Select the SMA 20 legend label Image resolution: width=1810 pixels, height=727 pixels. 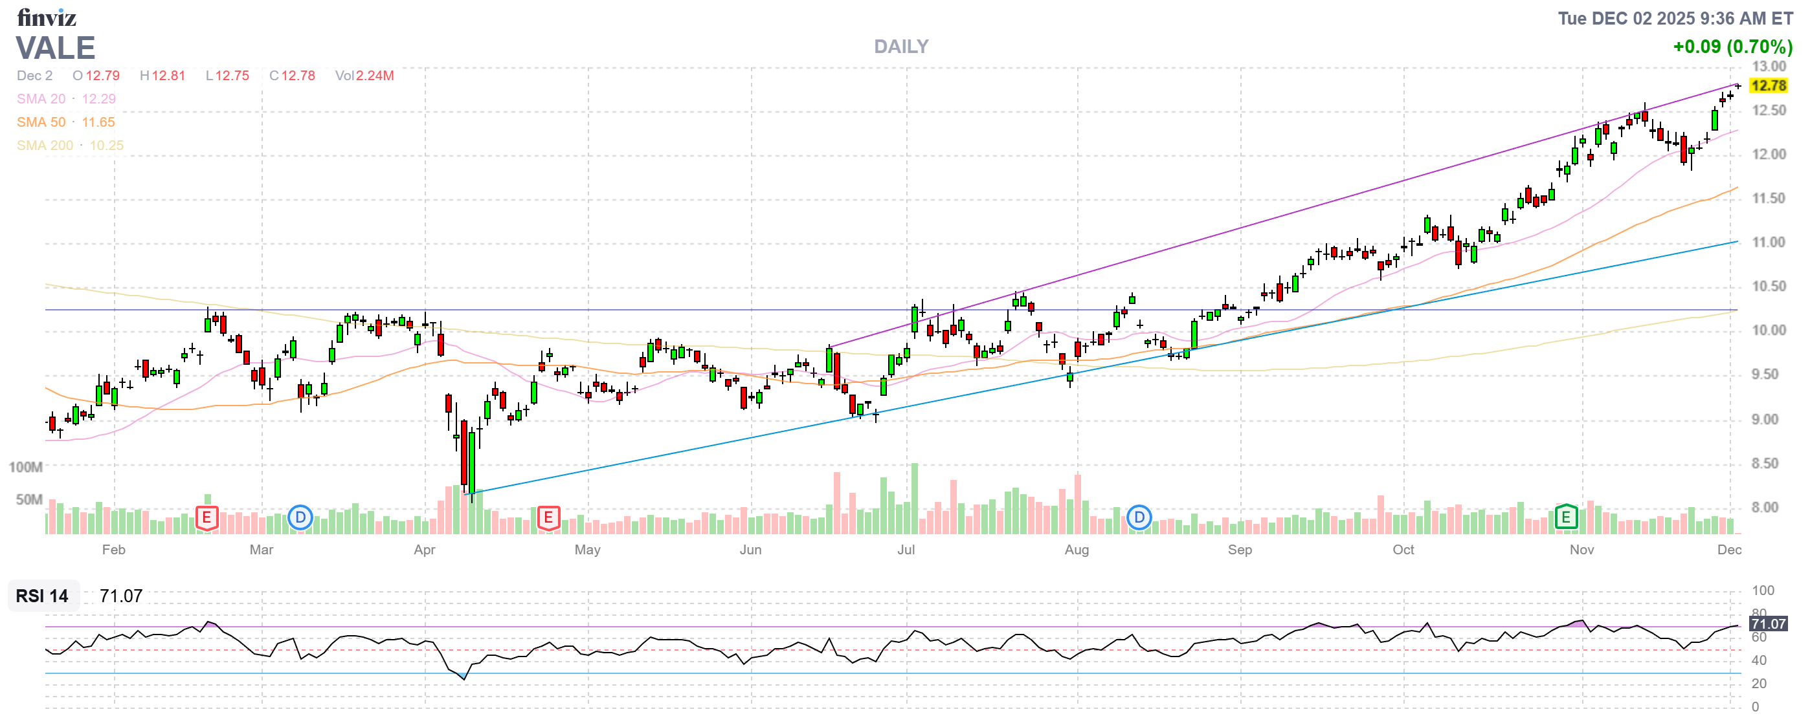pos(41,99)
